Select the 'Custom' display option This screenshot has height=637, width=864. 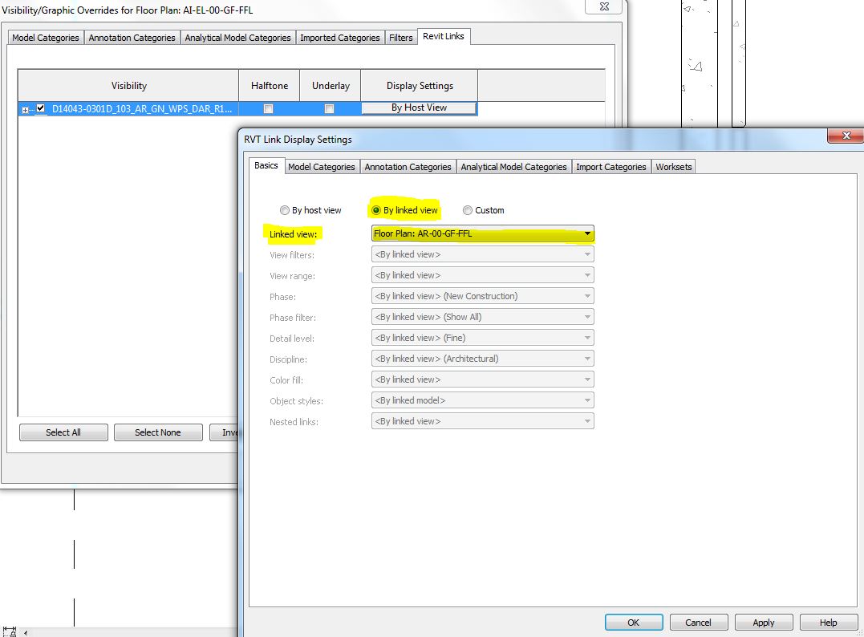[x=467, y=209]
